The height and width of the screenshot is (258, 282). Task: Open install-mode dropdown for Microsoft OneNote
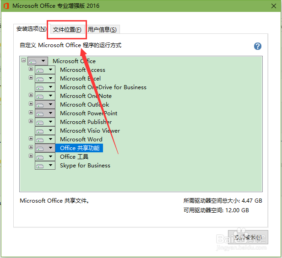(x=45, y=96)
